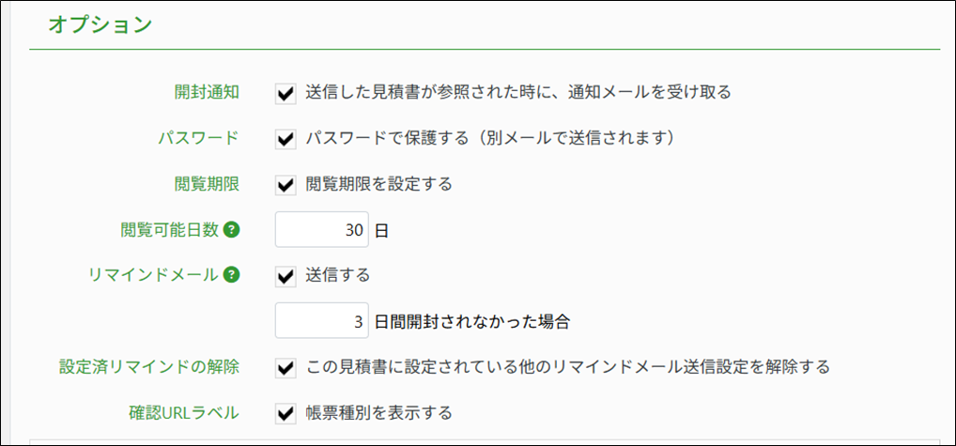This screenshot has height=446, width=956.
Task: Click the reminder days field showing 3
Action: click(x=321, y=321)
